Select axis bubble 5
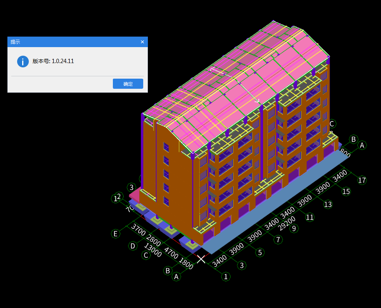Screen dimensions: 381x308 (260, 252)
